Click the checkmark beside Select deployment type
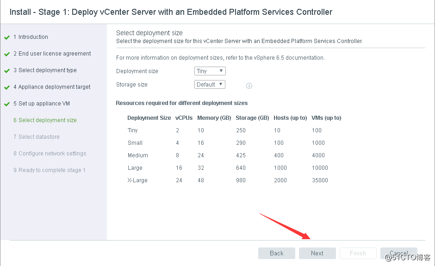Viewport: 435px width, 266px height. point(7,71)
